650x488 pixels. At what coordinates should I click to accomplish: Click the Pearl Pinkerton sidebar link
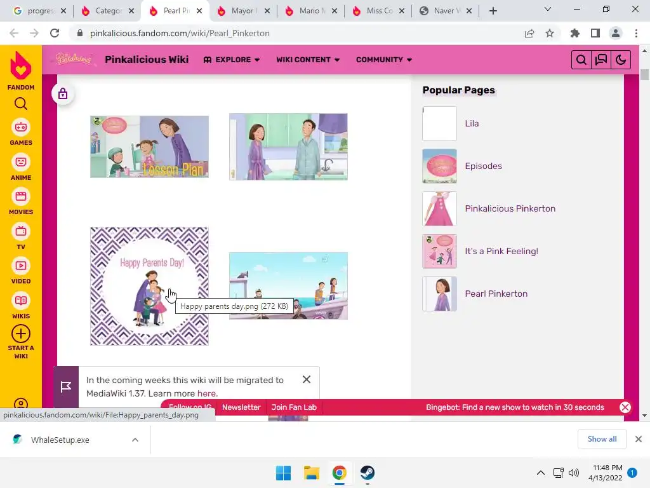coord(496,294)
